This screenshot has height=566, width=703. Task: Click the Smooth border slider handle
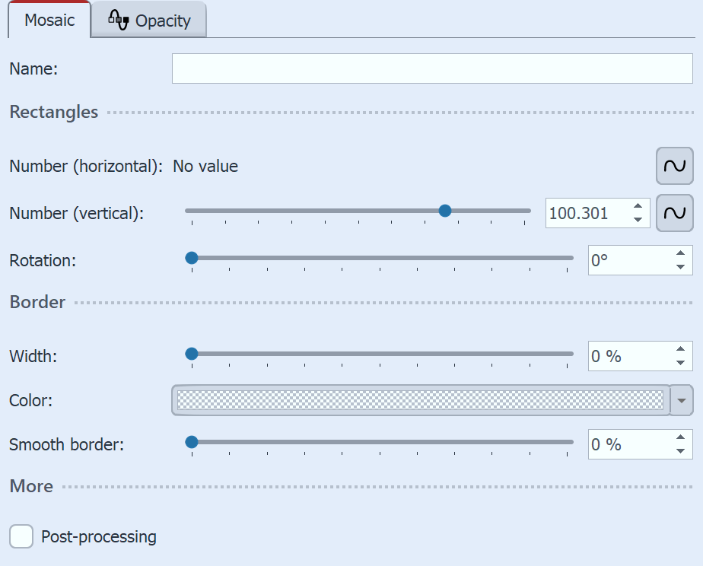click(191, 441)
